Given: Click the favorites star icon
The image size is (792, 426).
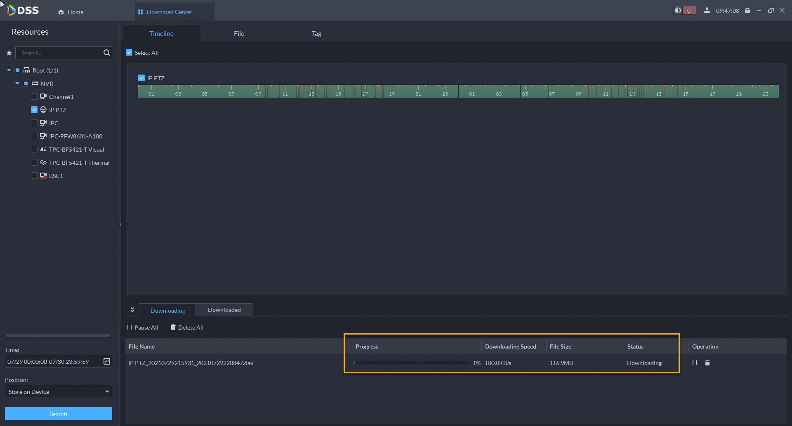Looking at the screenshot, I should pyautogui.click(x=9, y=53).
